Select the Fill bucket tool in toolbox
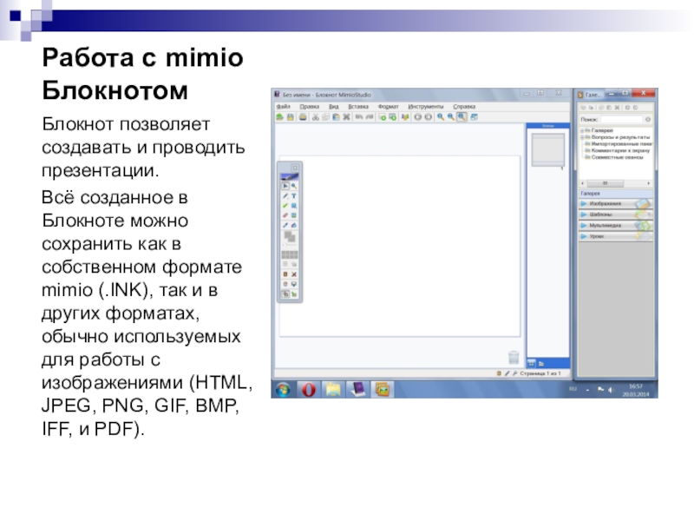694x521 pixels. tap(294, 225)
